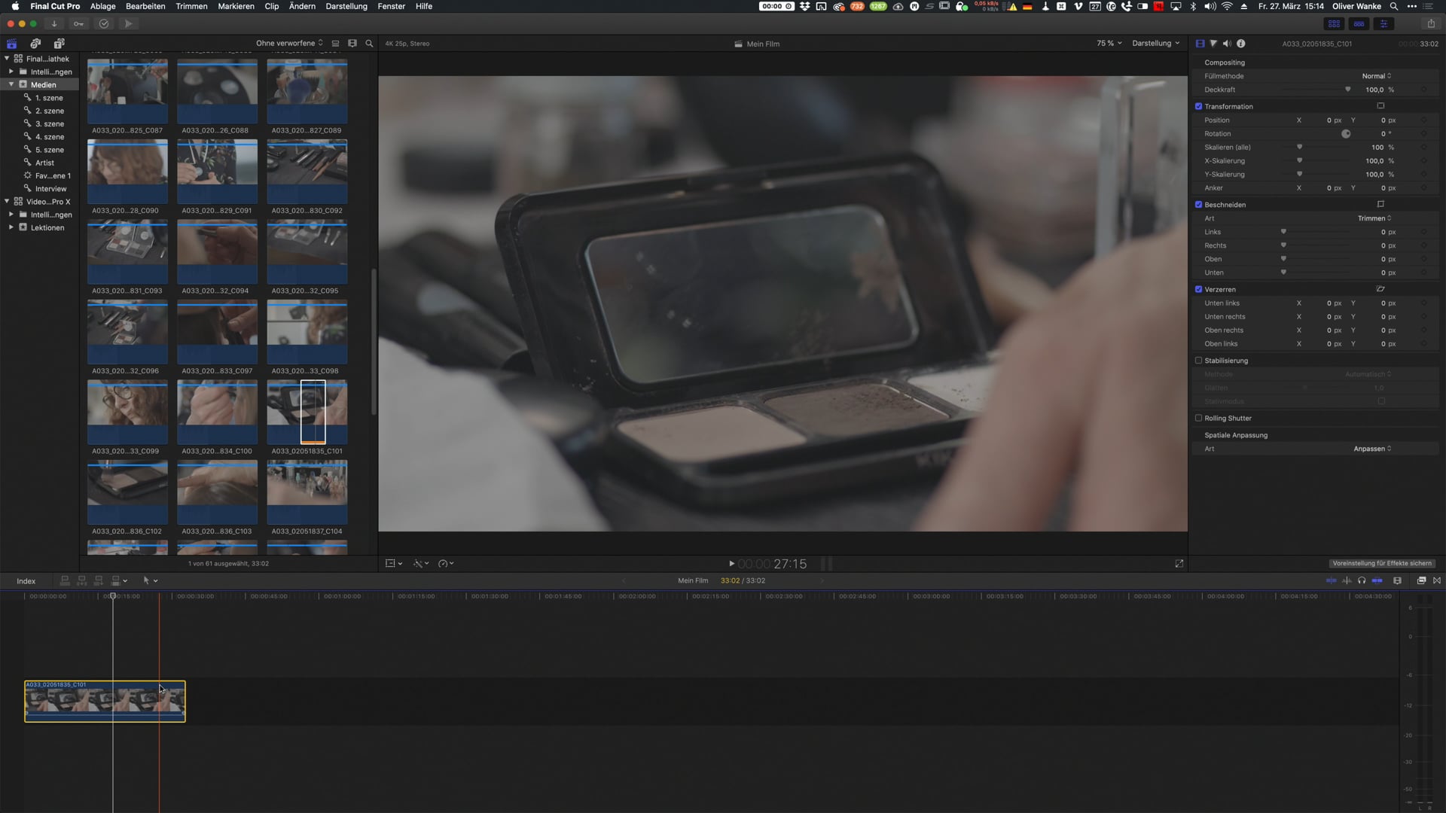Enable the Rolling Shutter checkbox

(1198, 419)
